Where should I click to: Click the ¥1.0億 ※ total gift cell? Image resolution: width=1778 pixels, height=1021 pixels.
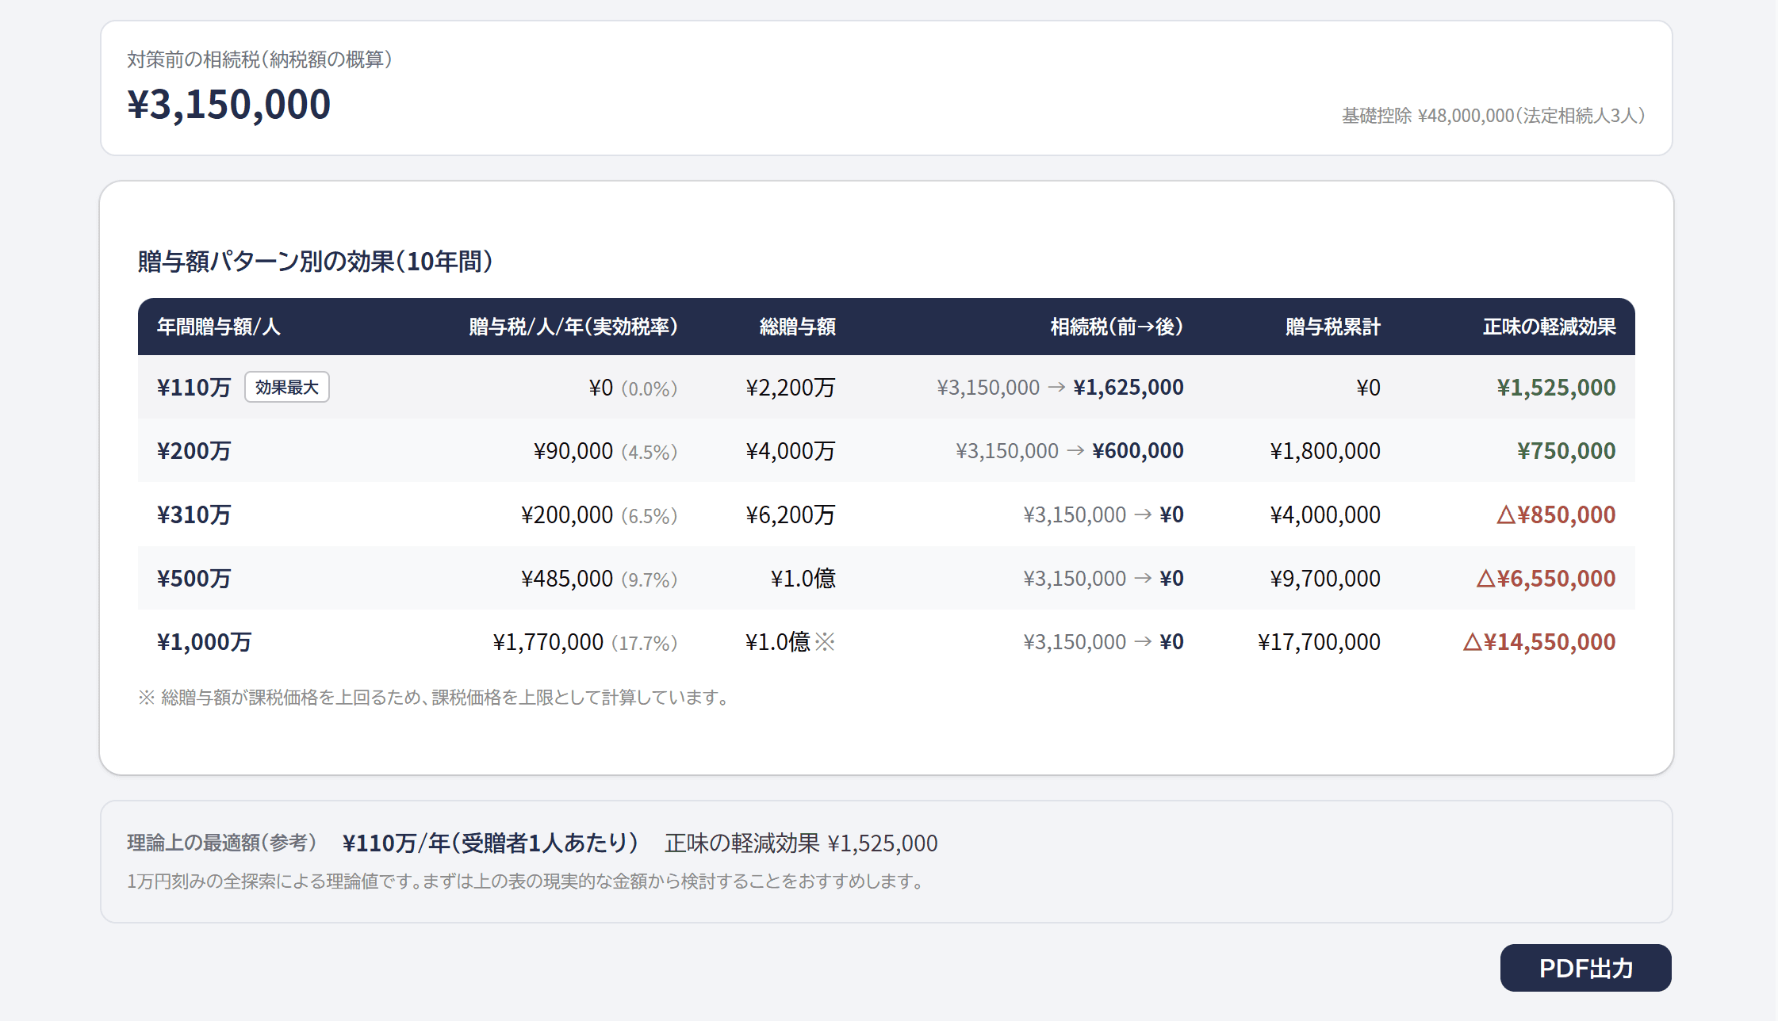pos(791,641)
